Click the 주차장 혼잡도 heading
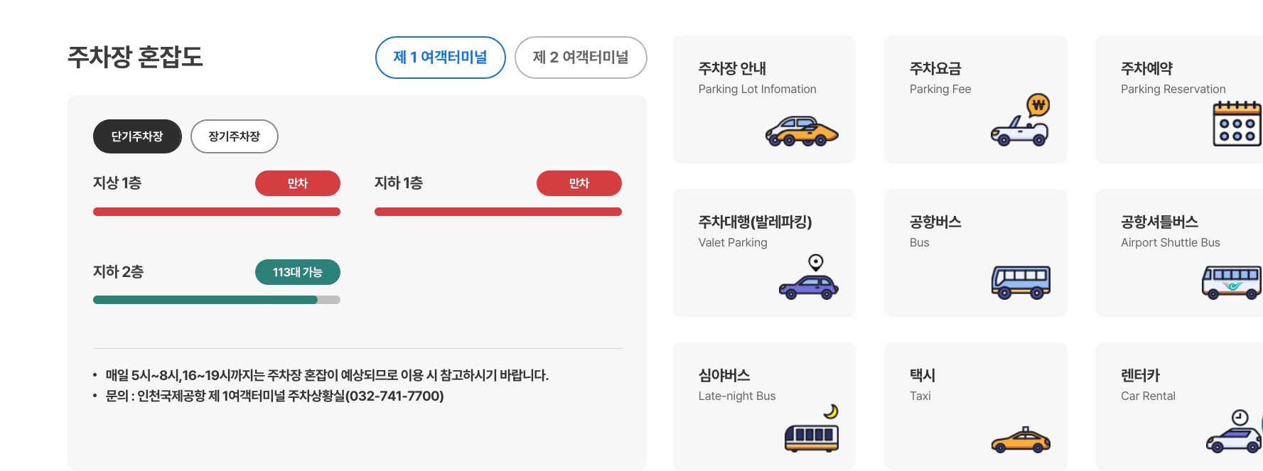Image resolution: width=1263 pixels, height=471 pixels. point(135,57)
